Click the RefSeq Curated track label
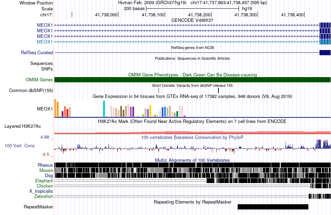331x215 pixels. tap(37, 52)
